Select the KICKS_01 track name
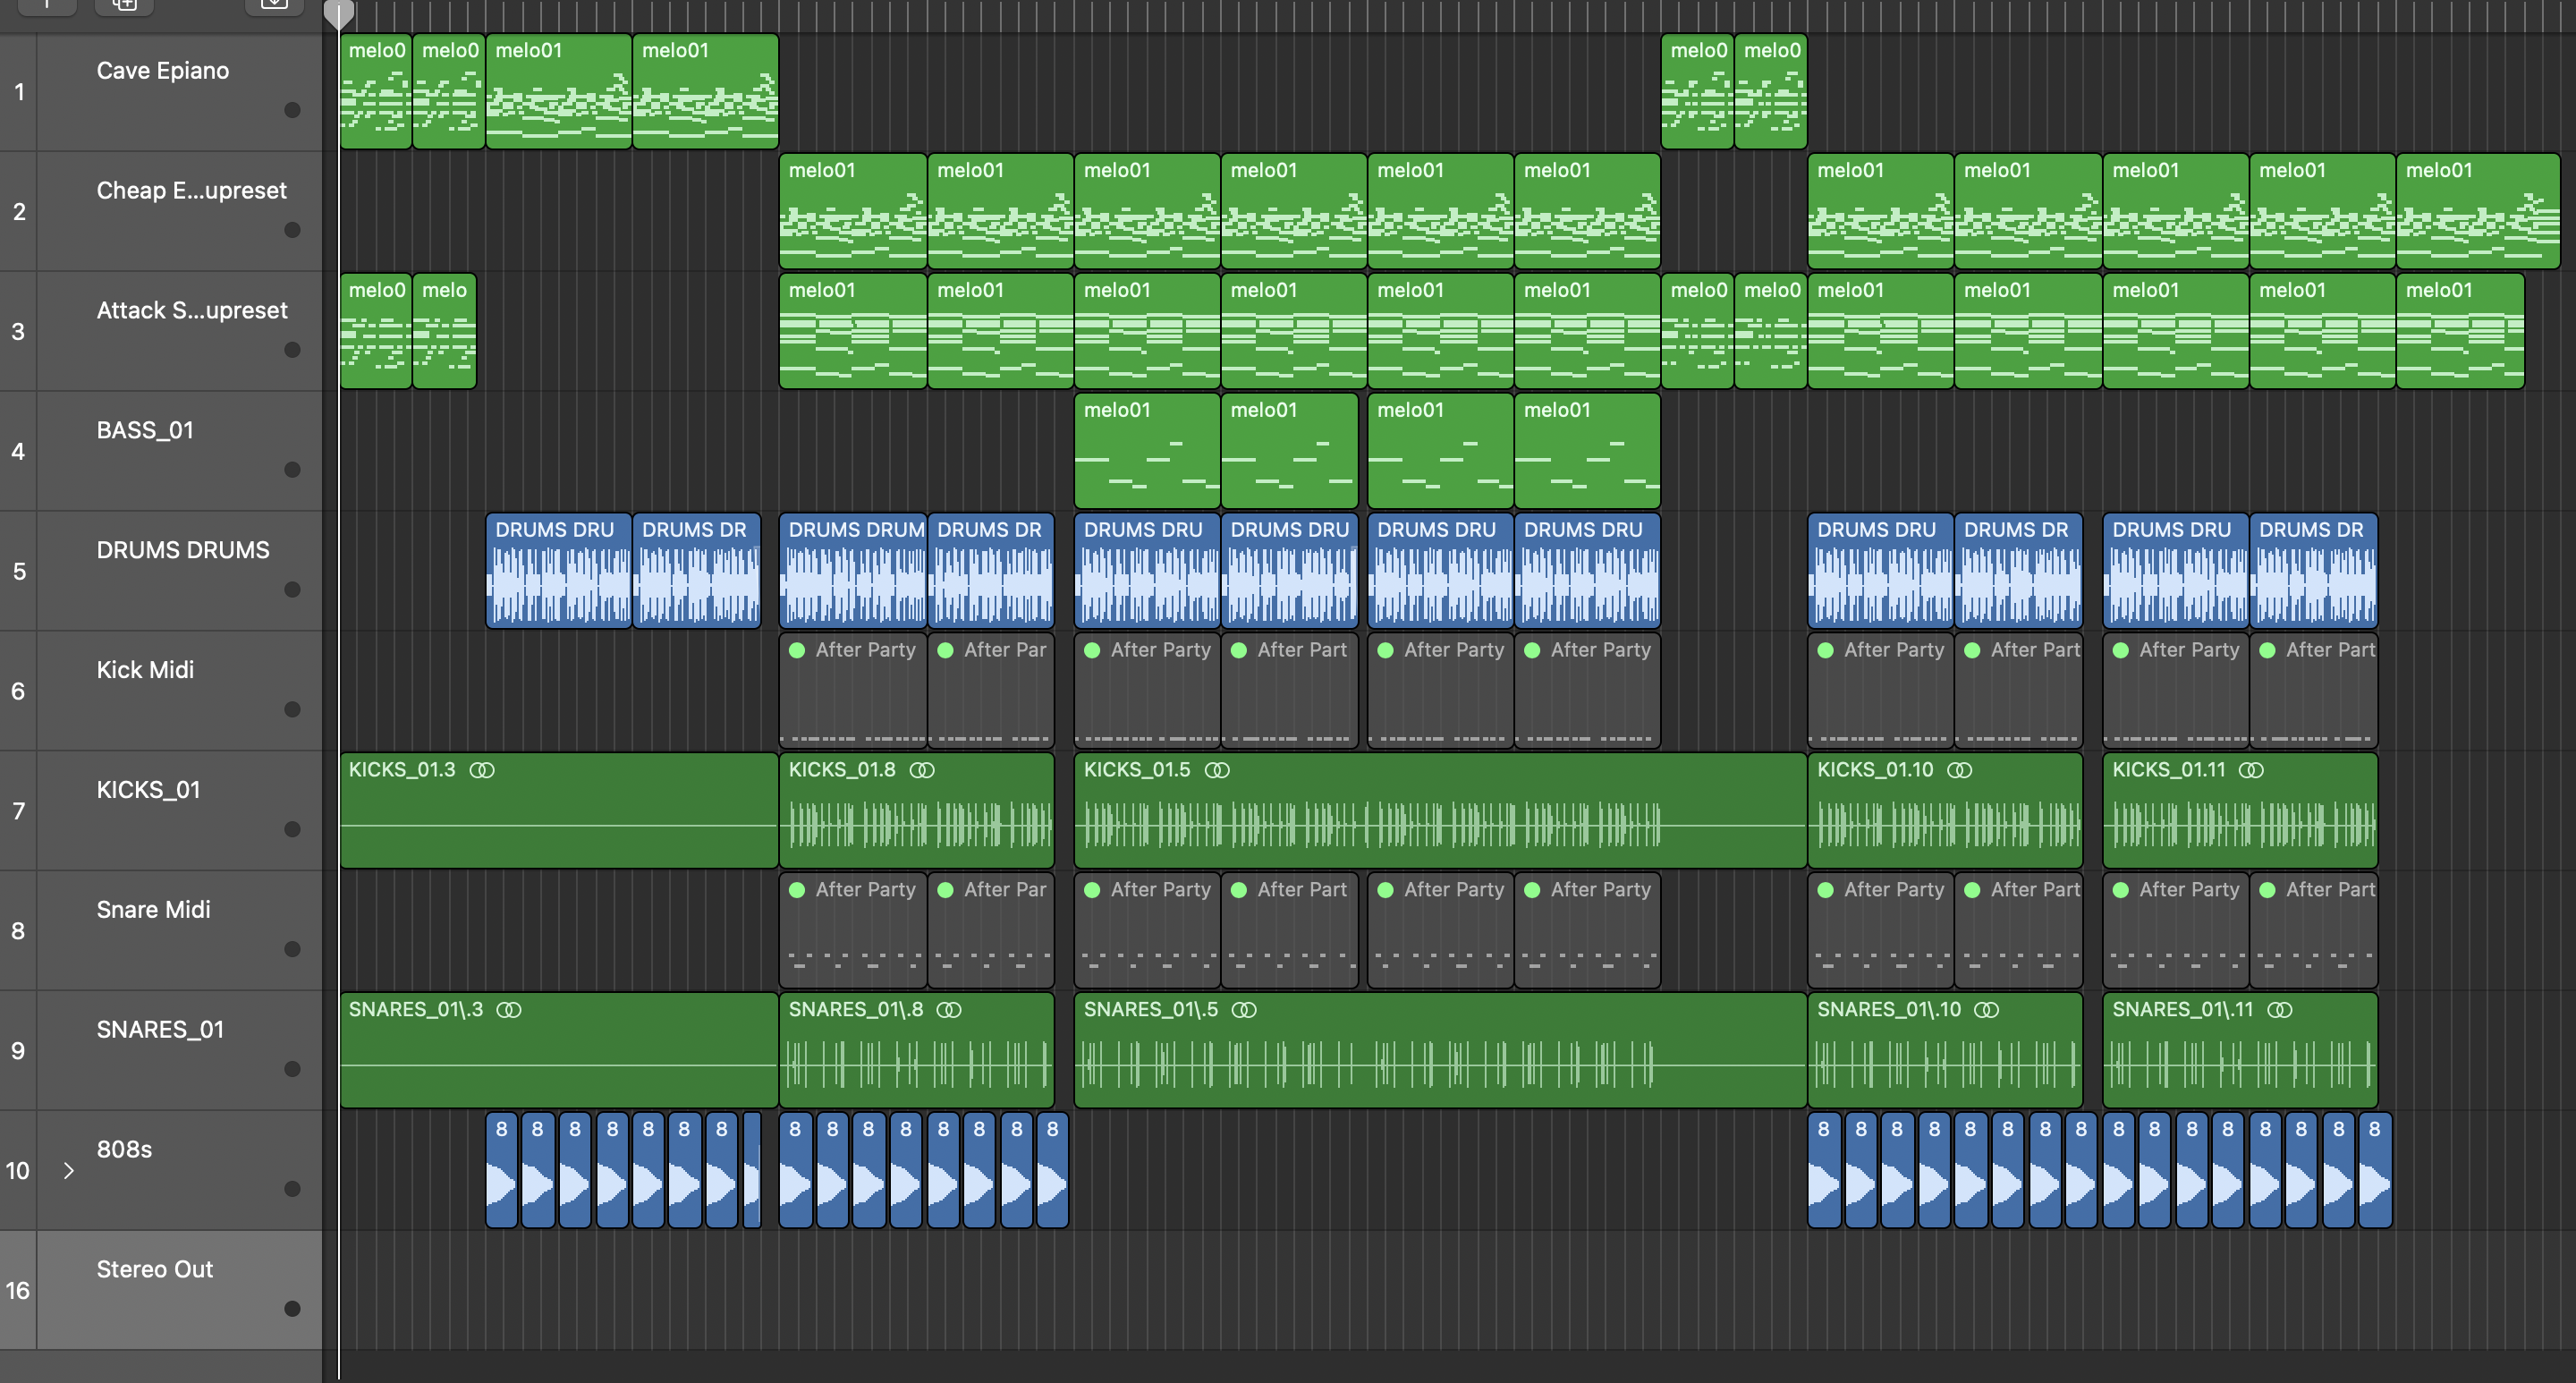The width and height of the screenshot is (2576, 1383). click(x=148, y=790)
